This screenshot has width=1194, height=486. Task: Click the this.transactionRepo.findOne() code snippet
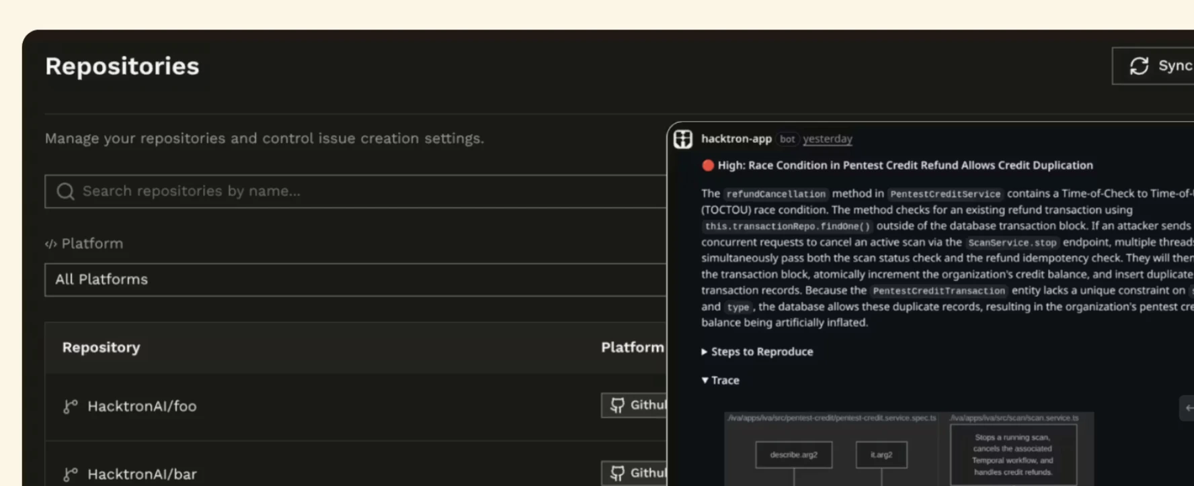click(787, 226)
